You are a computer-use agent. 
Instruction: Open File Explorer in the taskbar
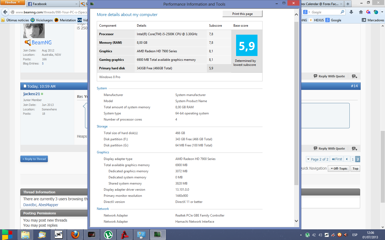pyautogui.click(x=25, y=235)
